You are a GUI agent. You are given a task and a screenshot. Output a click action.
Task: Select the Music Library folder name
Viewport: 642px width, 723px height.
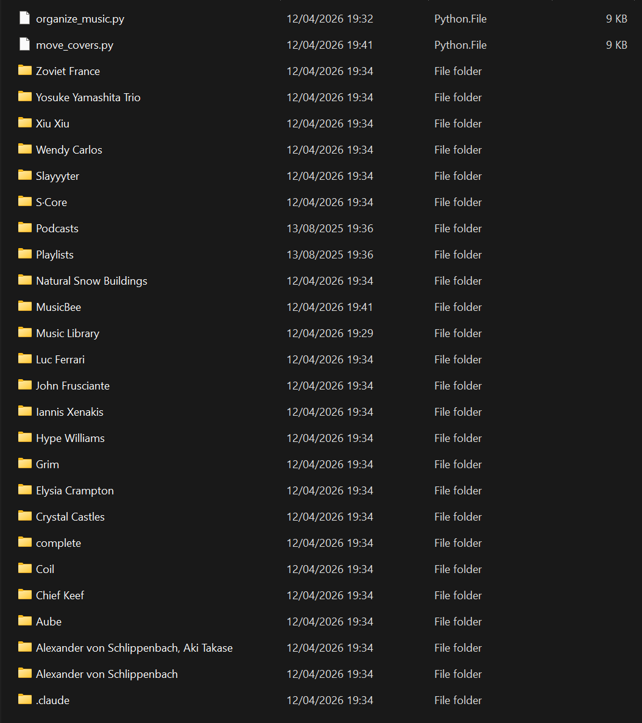point(68,333)
